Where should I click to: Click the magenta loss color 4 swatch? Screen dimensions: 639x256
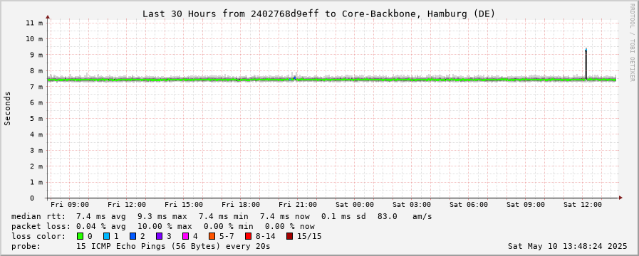185,236
